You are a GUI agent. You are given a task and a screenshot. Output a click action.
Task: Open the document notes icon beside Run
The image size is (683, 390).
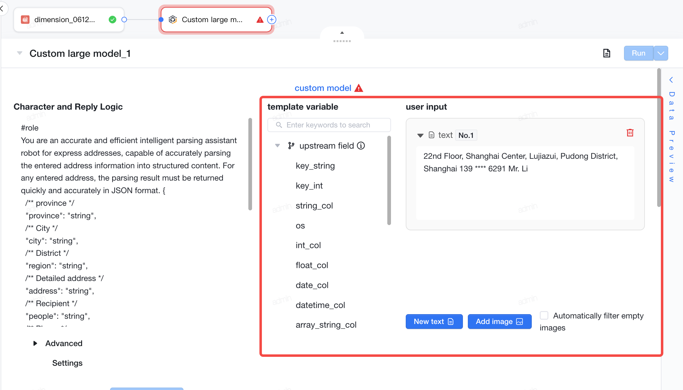[x=606, y=53]
